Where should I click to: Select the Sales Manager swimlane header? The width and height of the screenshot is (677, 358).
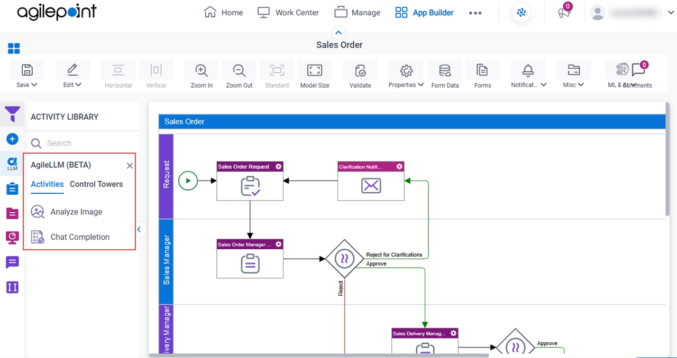[x=166, y=261]
